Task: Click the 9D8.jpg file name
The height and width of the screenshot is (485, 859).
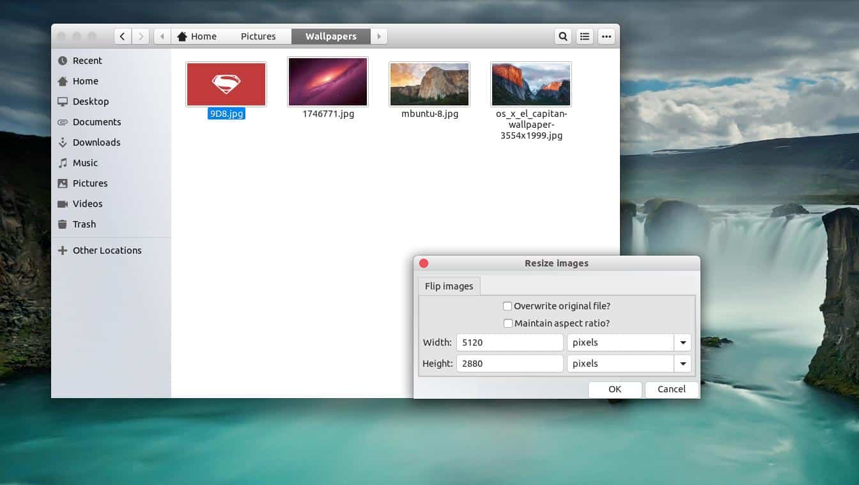Action: 226,114
